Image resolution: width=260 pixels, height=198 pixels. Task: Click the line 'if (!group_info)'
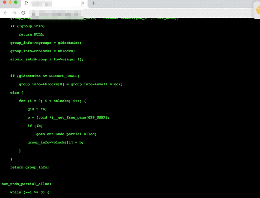pos(28,26)
